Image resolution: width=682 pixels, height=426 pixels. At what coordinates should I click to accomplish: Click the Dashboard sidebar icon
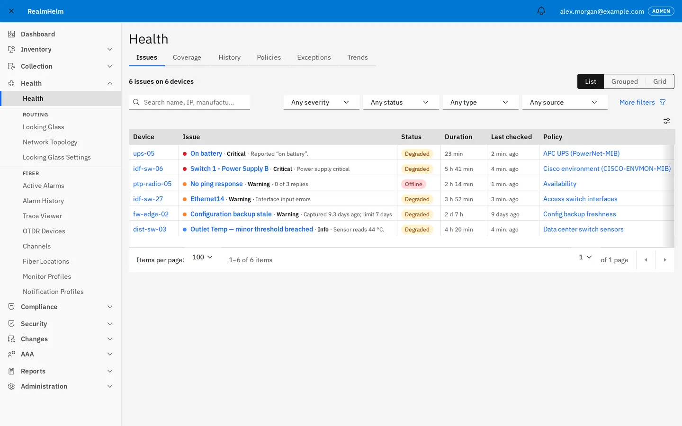pos(11,34)
